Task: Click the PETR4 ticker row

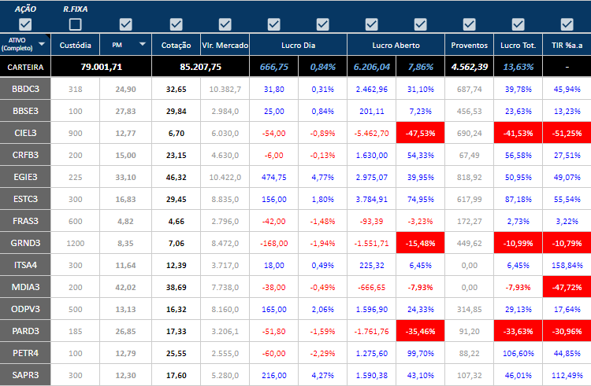Action: click(x=25, y=353)
